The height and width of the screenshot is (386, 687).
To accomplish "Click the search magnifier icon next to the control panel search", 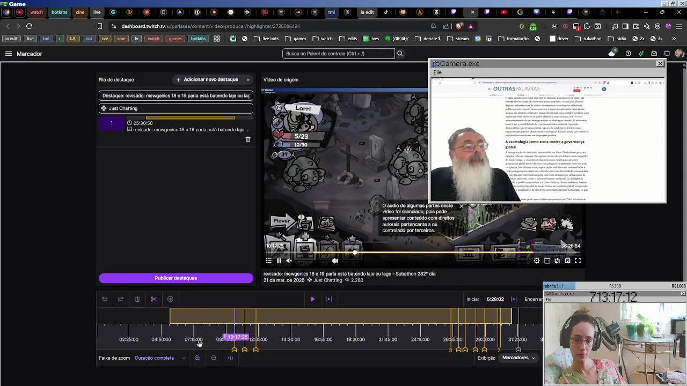I will (x=400, y=54).
